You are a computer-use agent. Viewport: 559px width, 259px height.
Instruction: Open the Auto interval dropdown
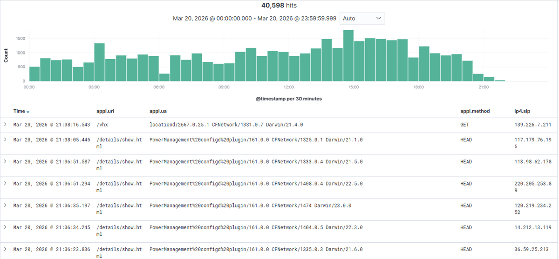pos(362,19)
